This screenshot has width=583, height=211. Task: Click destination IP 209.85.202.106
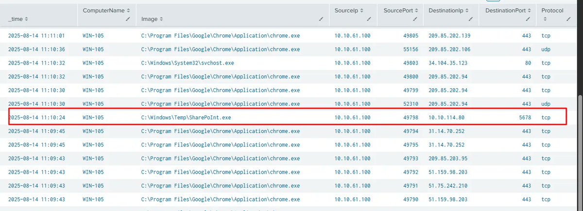450,49
